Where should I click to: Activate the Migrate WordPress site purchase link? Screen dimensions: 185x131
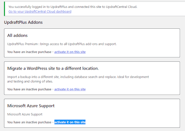[x=70, y=89]
